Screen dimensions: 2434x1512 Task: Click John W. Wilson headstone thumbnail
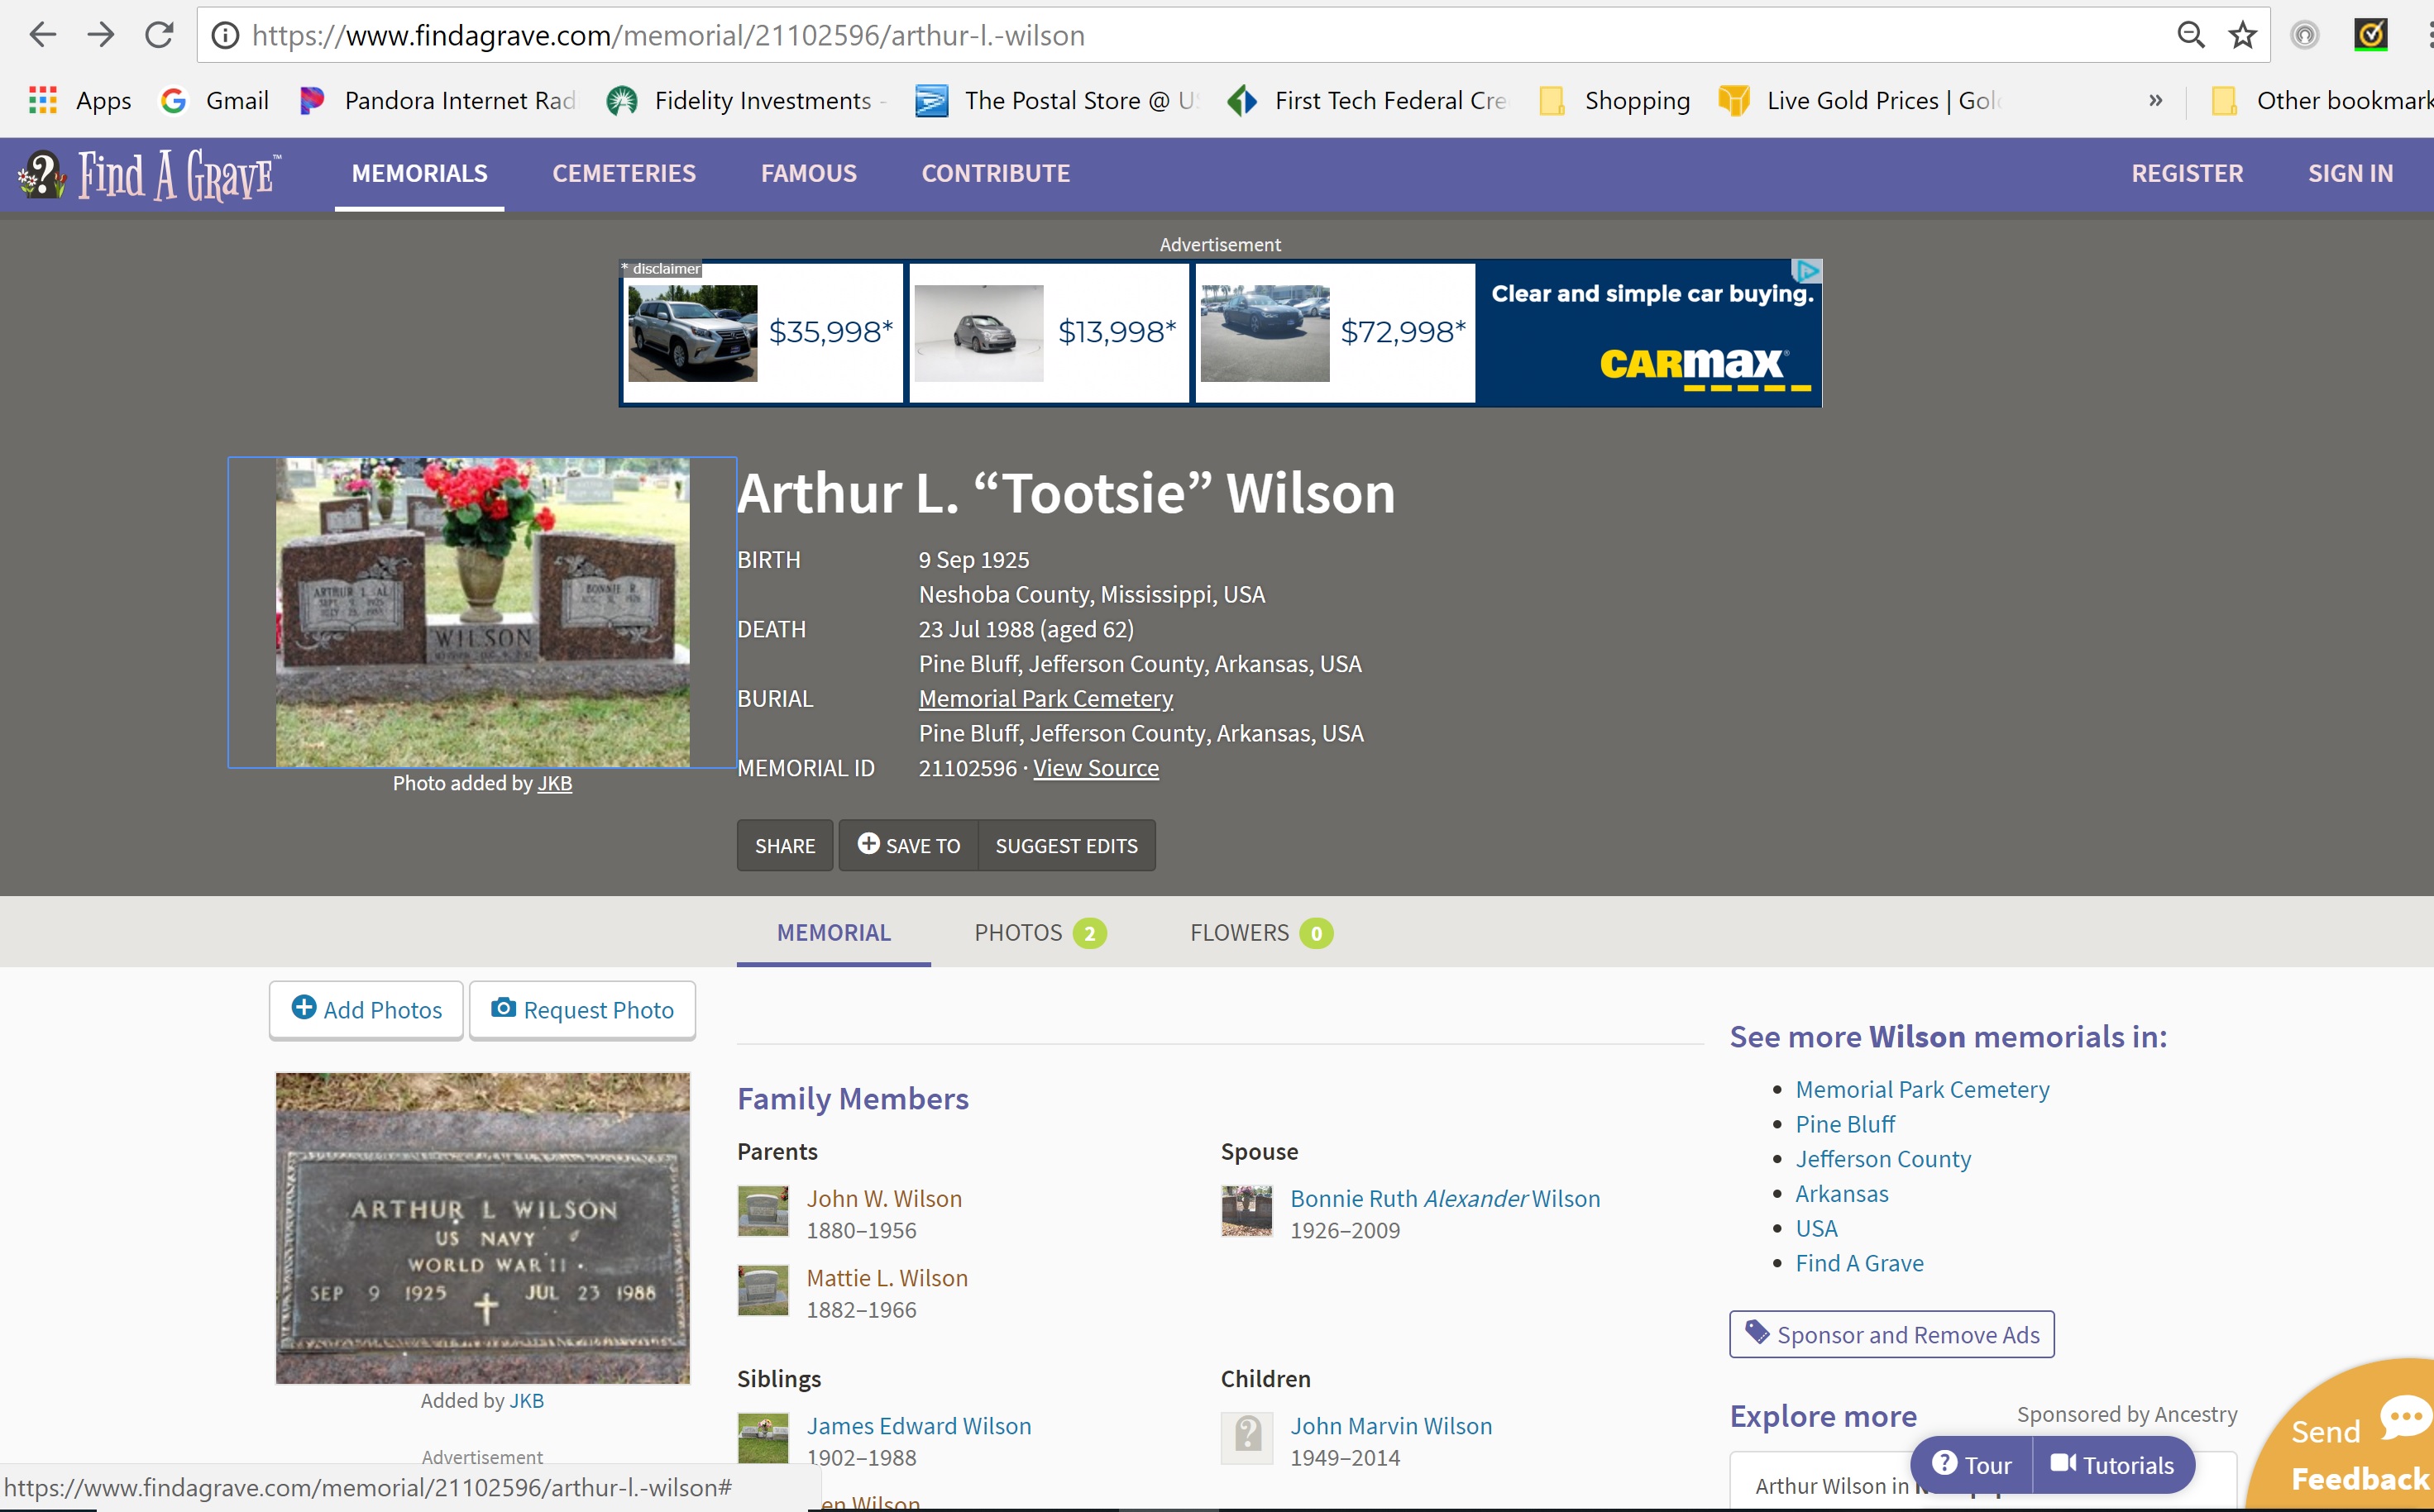click(x=763, y=1211)
